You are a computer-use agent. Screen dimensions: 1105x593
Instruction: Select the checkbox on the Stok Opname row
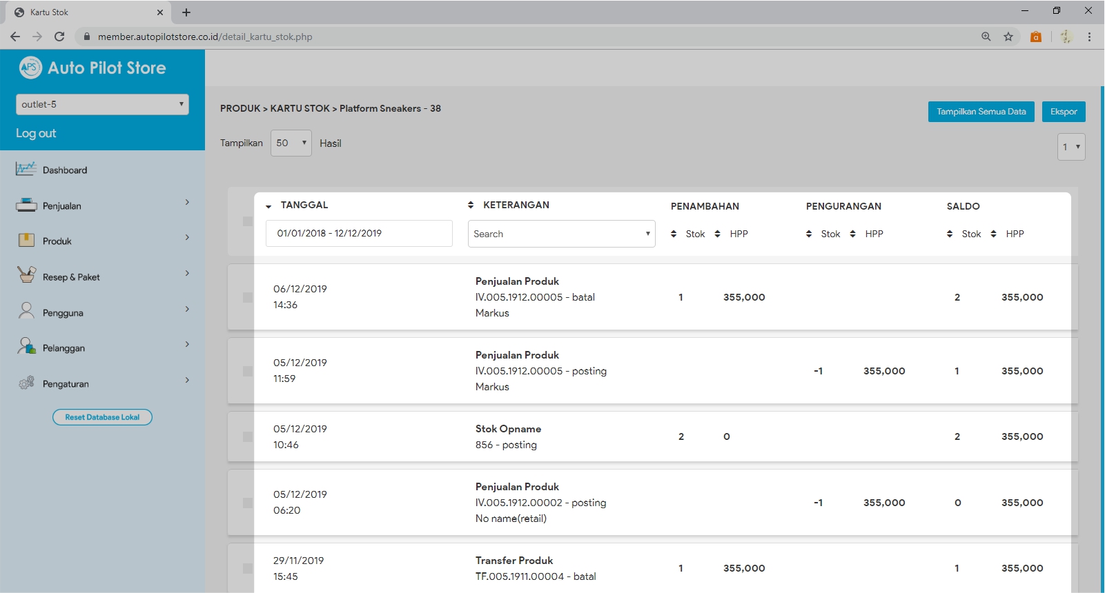[247, 436]
